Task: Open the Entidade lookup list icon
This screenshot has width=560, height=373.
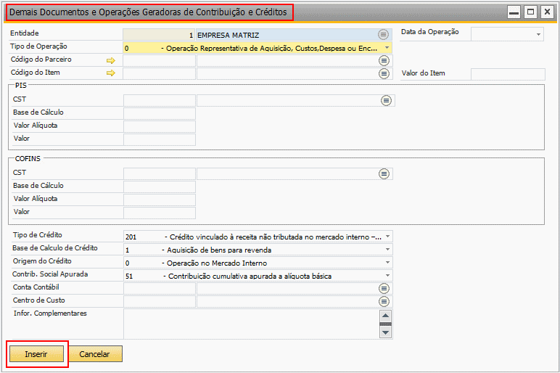Action: pyautogui.click(x=383, y=35)
